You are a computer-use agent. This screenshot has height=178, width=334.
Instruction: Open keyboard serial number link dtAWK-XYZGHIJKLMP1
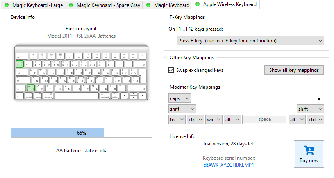(x=229, y=165)
